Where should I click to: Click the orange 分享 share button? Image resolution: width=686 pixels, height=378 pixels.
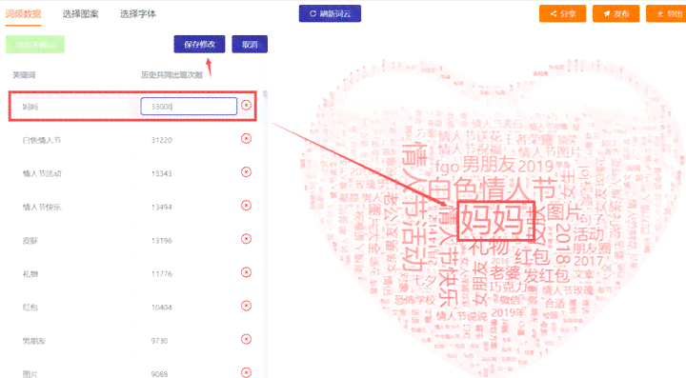[x=563, y=13]
